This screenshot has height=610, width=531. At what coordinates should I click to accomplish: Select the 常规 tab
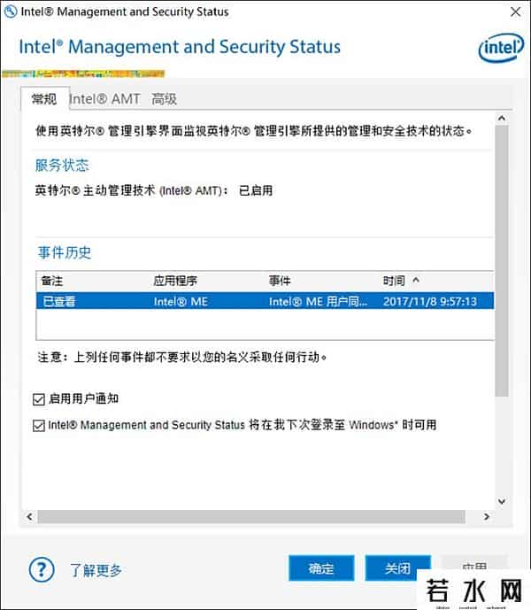pyautogui.click(x=43, y=99)
